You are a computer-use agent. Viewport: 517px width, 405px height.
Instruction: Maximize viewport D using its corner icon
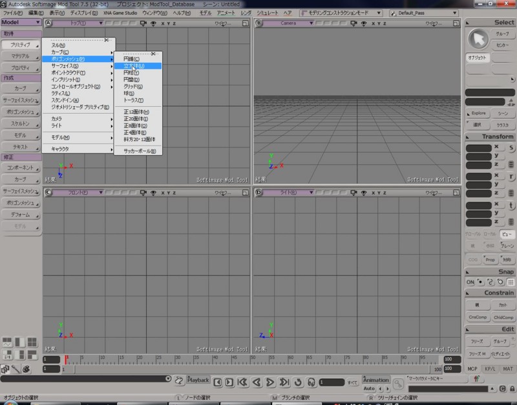[x=456, y=192]
